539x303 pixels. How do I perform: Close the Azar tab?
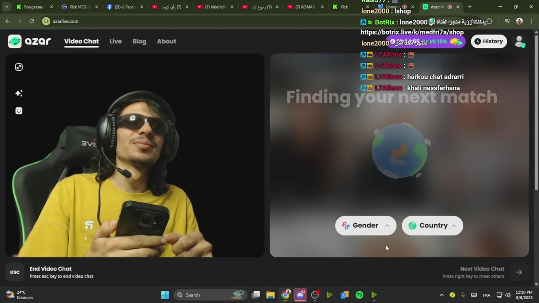pyautogui.click(x=458, y=7)
